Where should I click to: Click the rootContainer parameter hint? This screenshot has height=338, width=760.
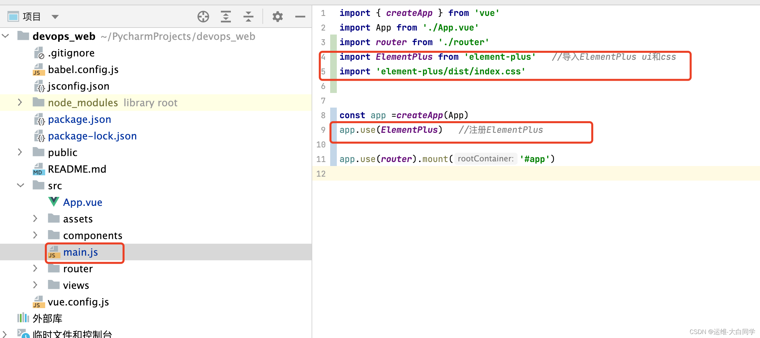point(485,159)
